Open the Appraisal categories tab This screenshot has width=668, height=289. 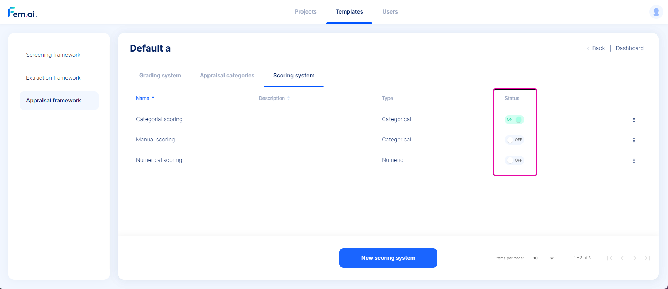pos(227,75)
